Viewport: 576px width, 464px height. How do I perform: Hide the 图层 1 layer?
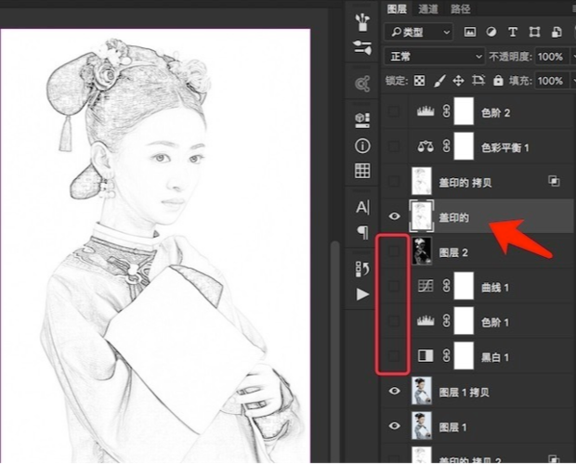click(x=394, y=426)
